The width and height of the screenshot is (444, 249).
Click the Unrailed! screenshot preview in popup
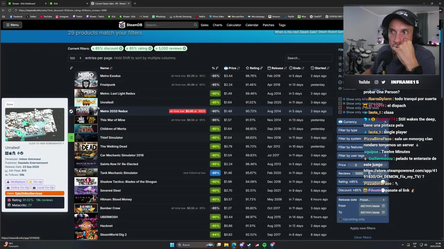click(x=35, y=125)
